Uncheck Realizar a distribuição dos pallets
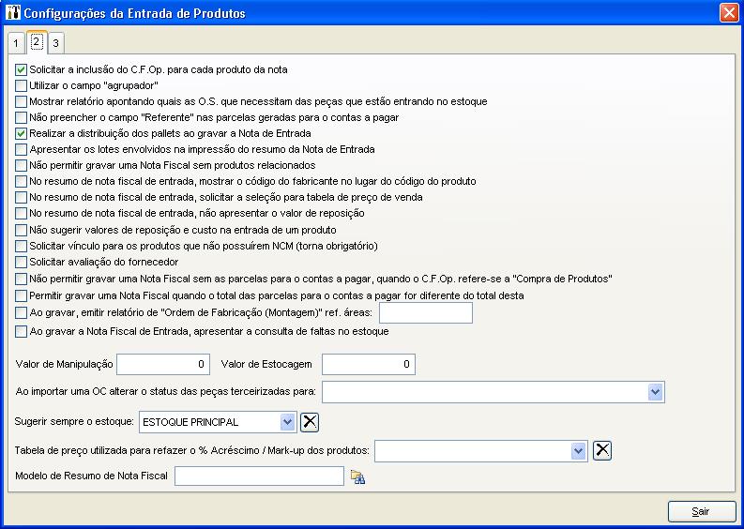The image size is (744, 529). coord(21,134)
